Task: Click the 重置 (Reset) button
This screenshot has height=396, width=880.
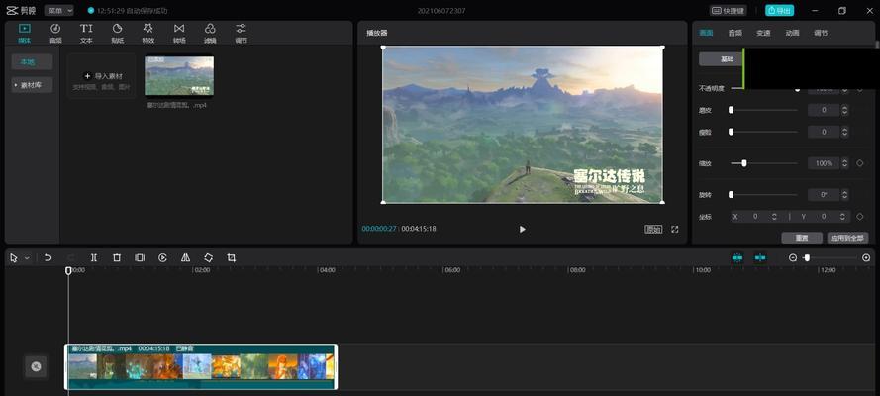Action: point(802,238)
